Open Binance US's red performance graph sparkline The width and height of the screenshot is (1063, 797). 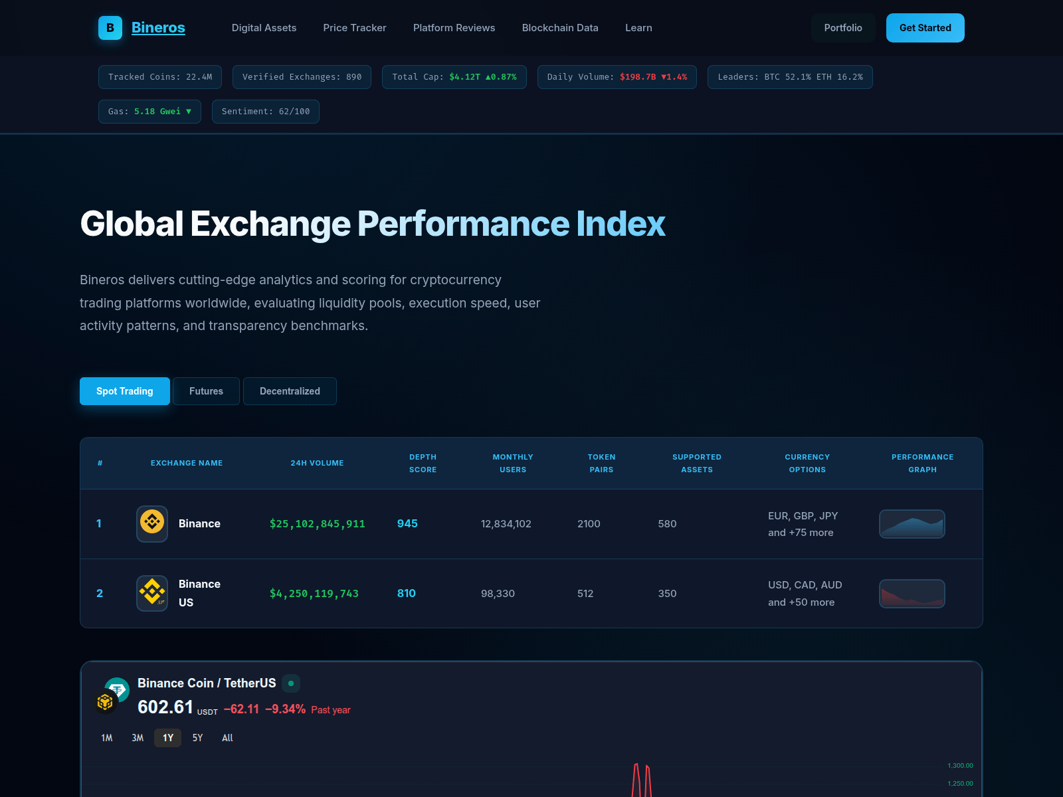[912, 593]
